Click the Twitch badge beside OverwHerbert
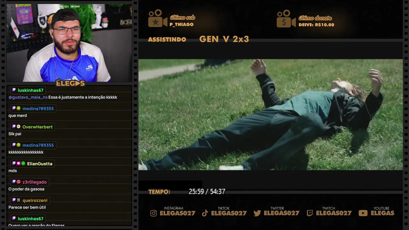This screenshot has height=230, width=409. point(14,126)
